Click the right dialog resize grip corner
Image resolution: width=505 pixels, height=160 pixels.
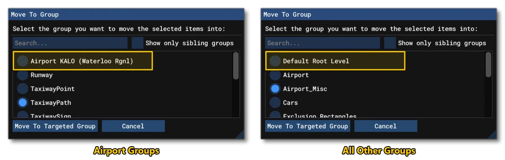[493, 135]
